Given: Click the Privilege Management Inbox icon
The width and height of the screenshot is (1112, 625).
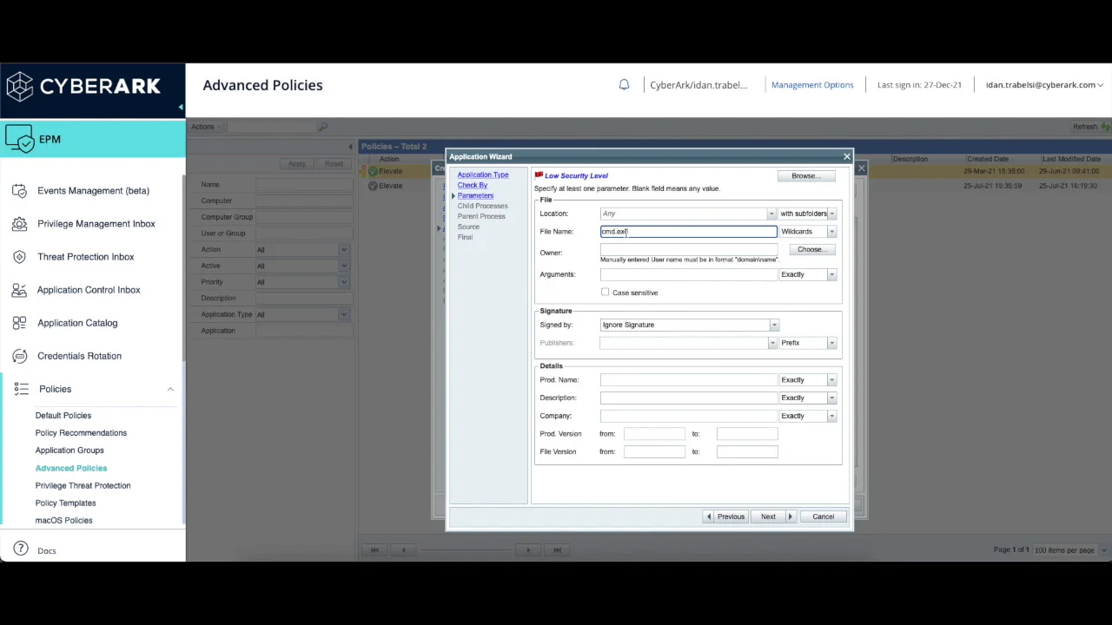Looking at the screenshot, I should coord(19,224).
